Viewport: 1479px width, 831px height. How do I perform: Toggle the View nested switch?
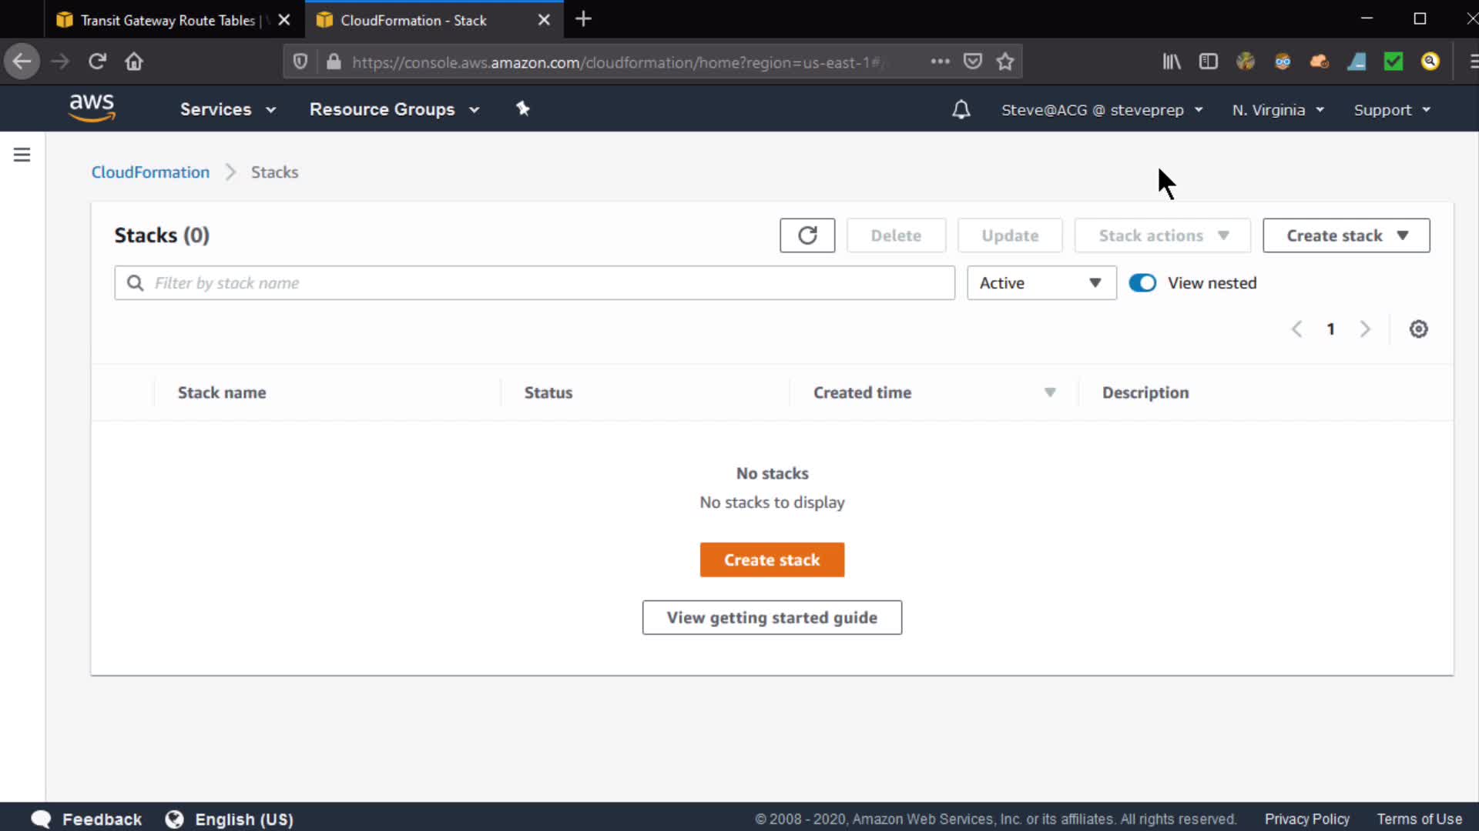(x=1142, y=283)
